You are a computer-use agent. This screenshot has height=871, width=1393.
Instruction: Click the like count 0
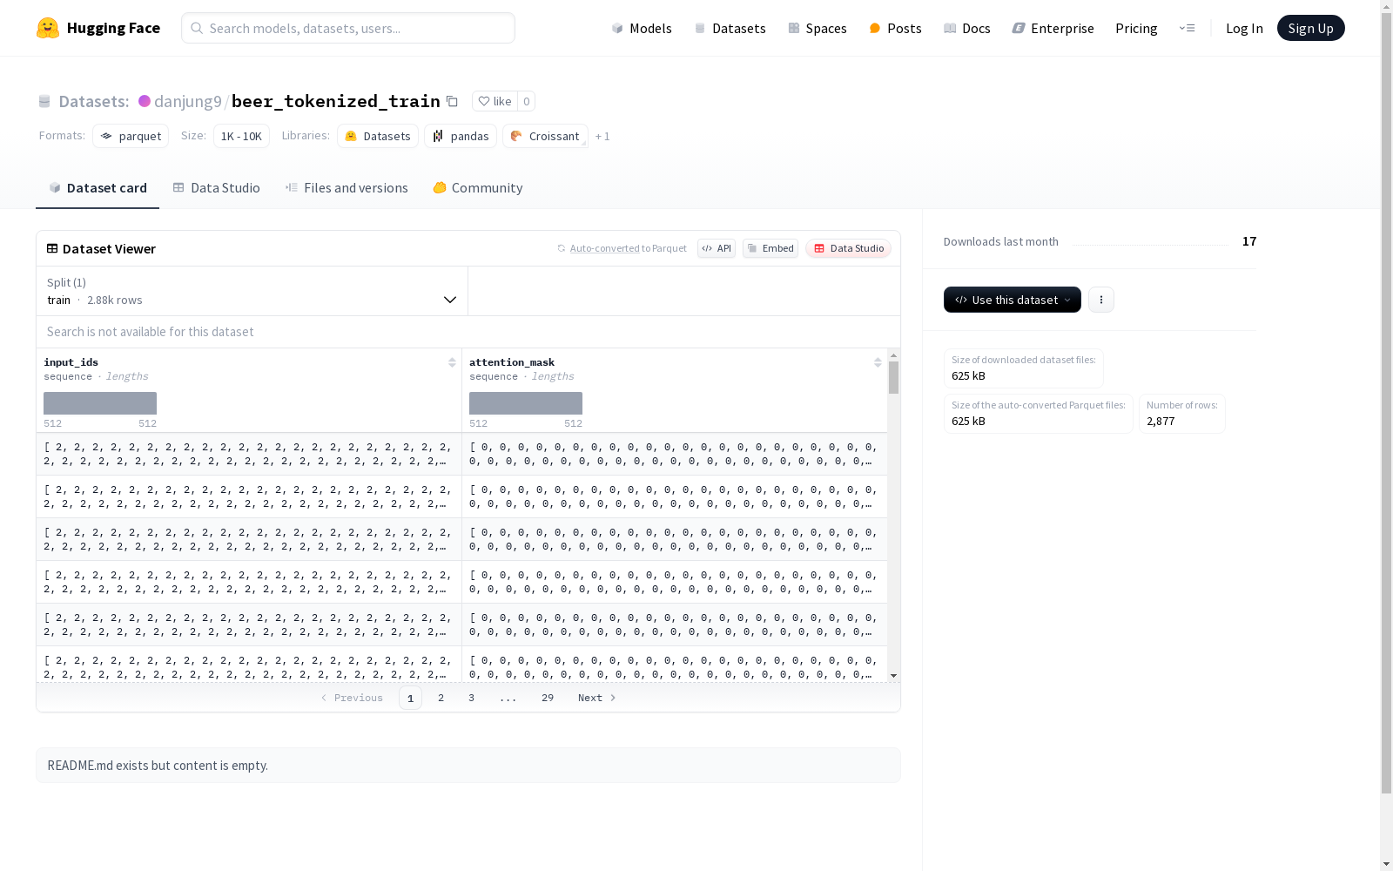(526, 101)
